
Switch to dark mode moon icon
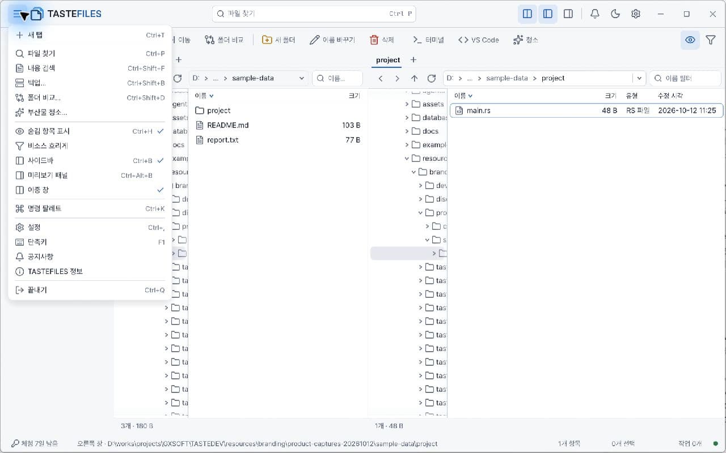(615, 14)
